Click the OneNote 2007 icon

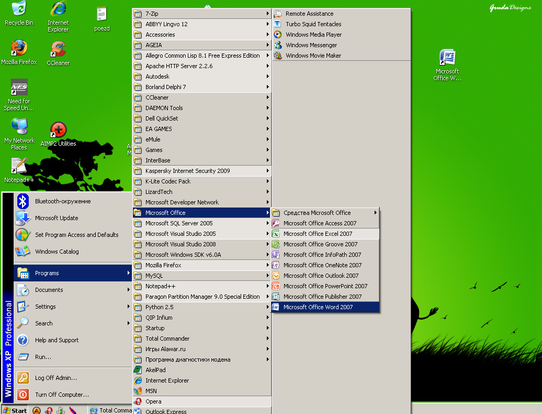pyautogui.click(x=276, y=265)
